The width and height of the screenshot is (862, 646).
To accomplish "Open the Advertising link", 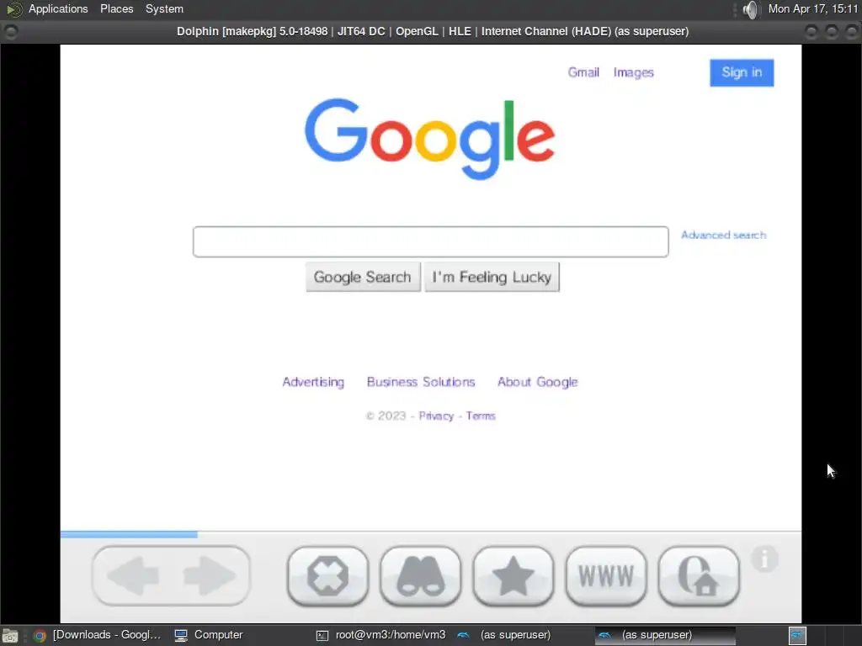I will (313, 383).
